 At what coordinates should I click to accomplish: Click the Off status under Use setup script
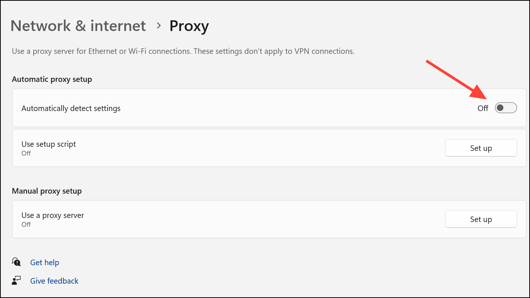26,153
